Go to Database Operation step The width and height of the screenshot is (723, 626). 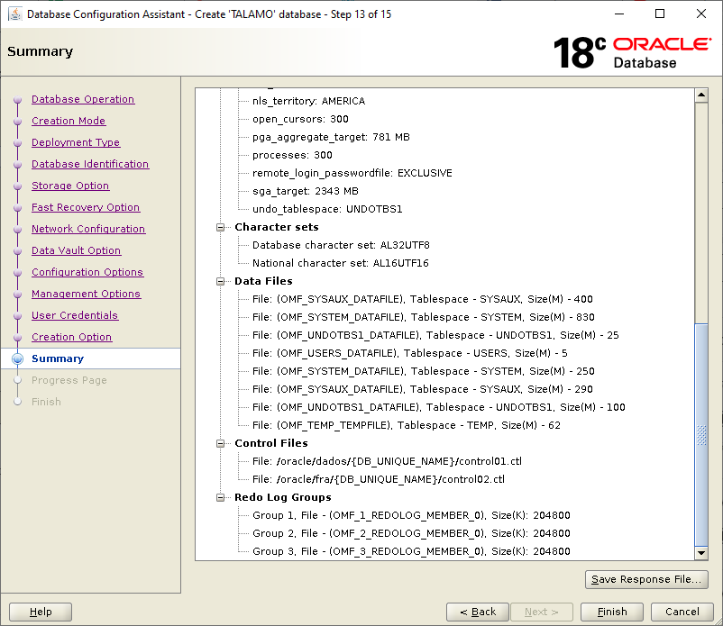click(x=83, y=99)
